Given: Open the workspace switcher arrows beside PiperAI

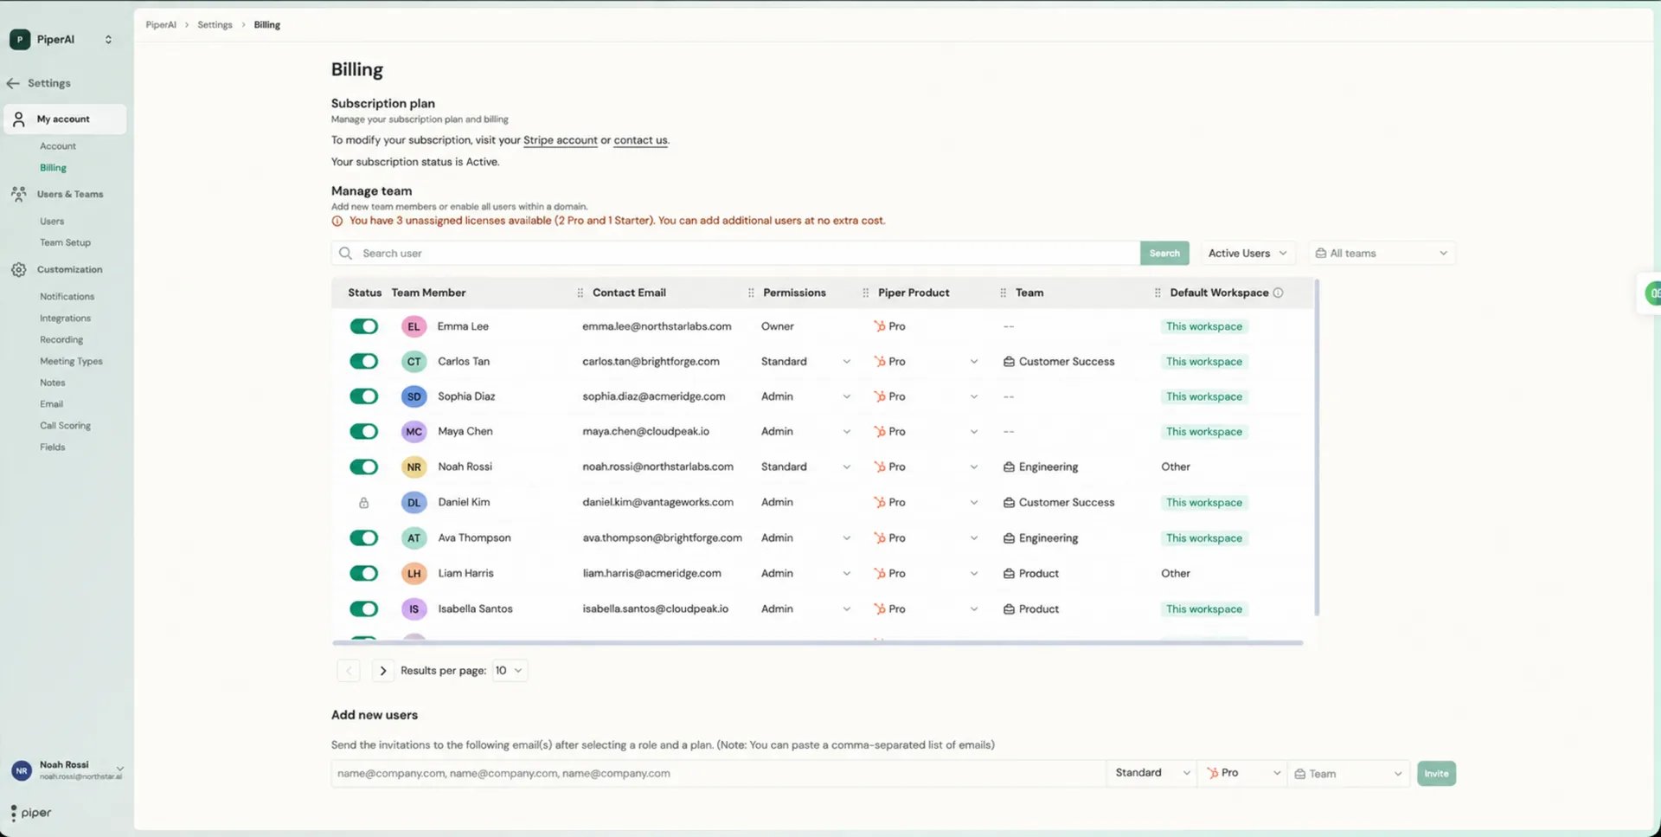Looking at the screenshot, I should (x=108, y=39).
